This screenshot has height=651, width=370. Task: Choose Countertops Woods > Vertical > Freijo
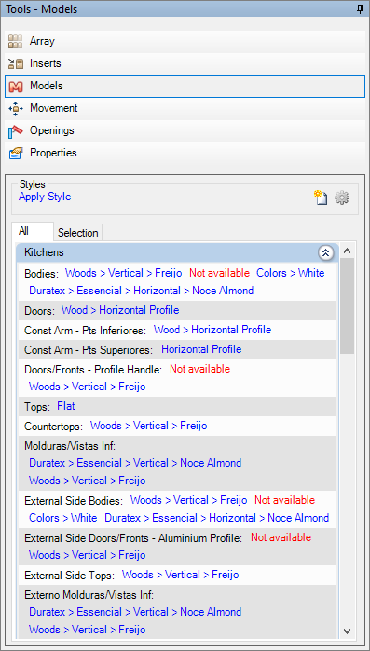tap(149, 426)
